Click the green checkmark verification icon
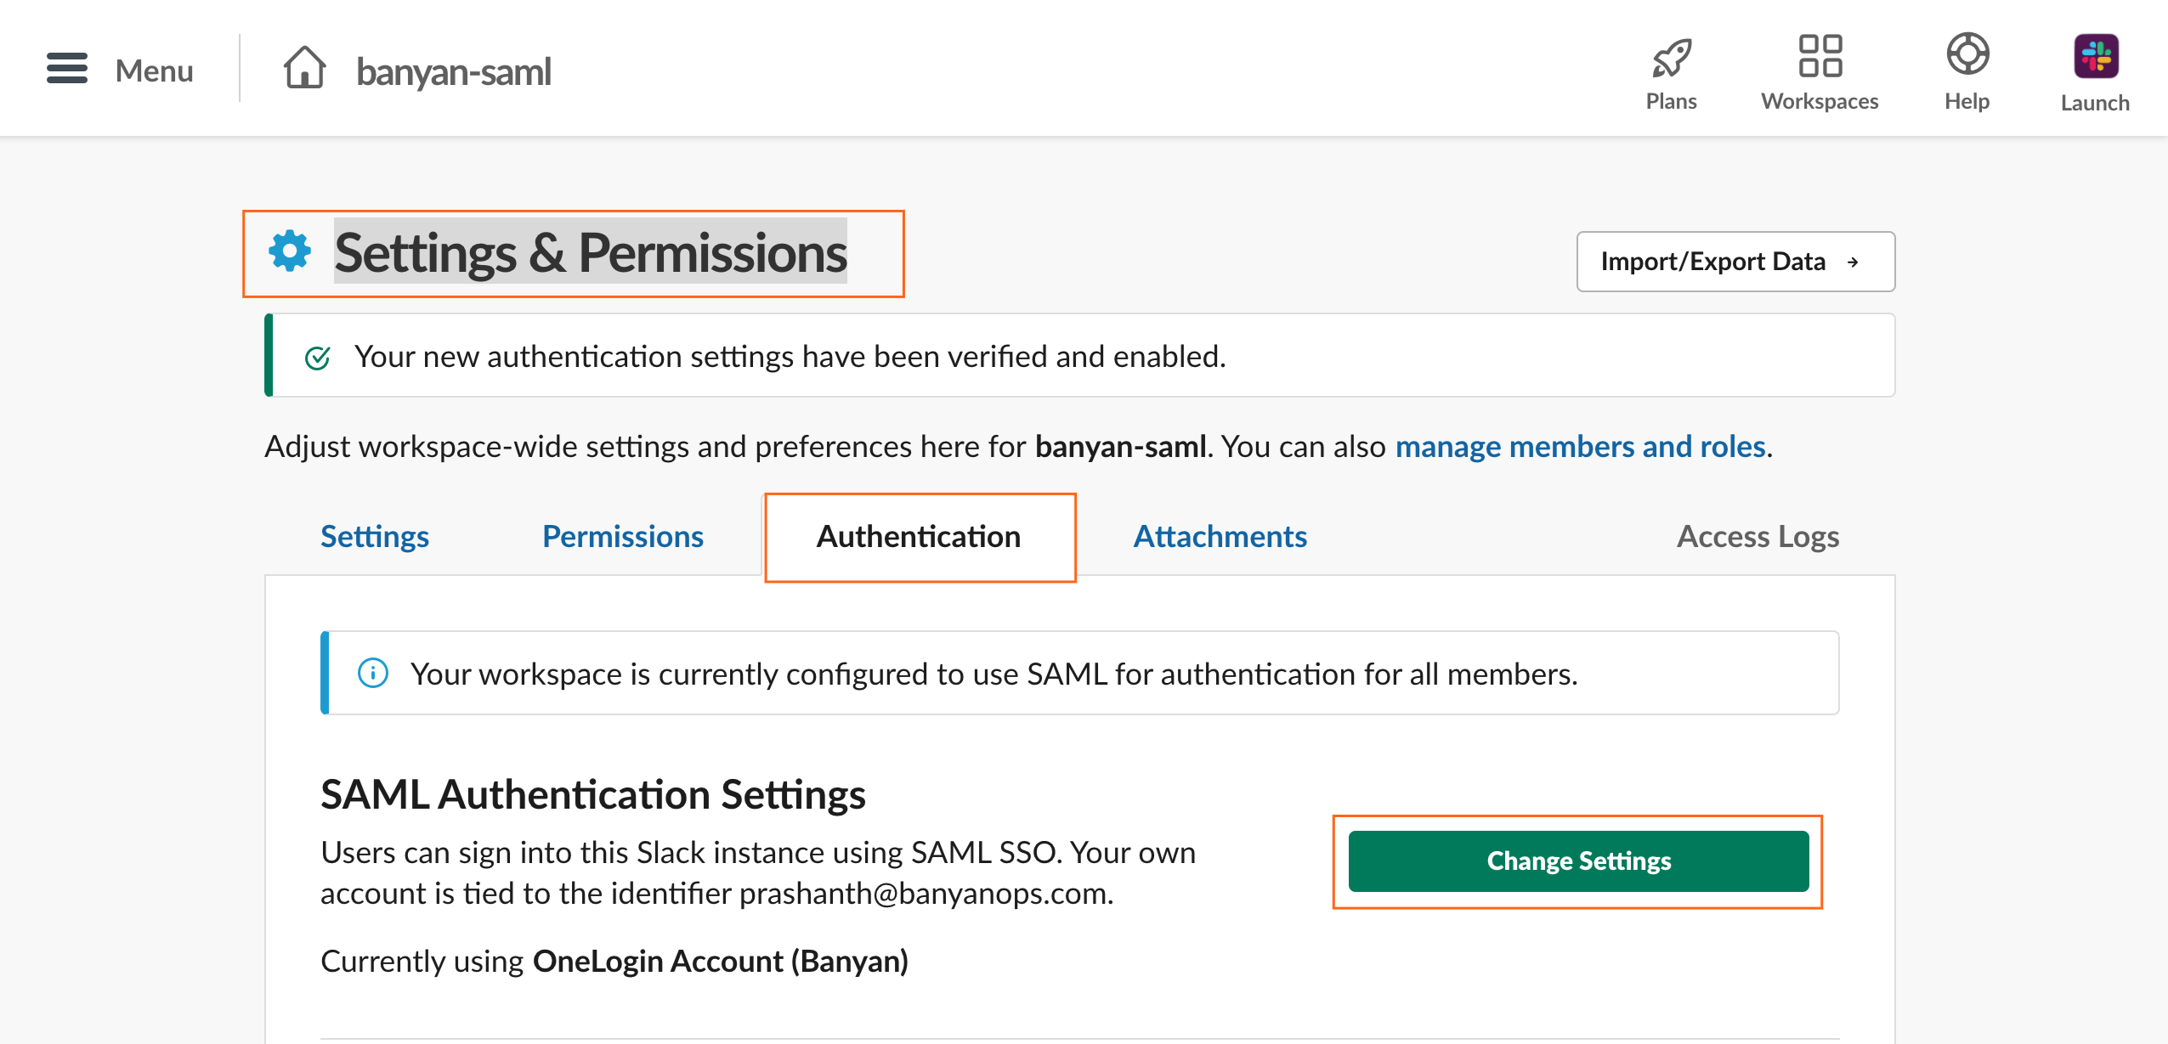The image size is (2168, 1044). tap(317, 358)
